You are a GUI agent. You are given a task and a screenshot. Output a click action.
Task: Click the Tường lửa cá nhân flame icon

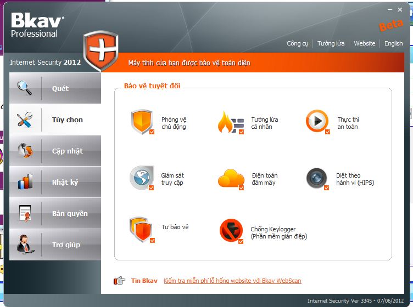(230, 122)
